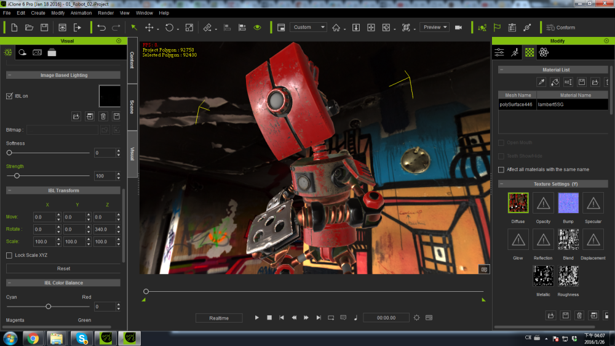Viewport: 615px width, 346px height.
Task: Collapse the Image Based Lighting section
Action: pyautogui.click(x=9, y=75)
